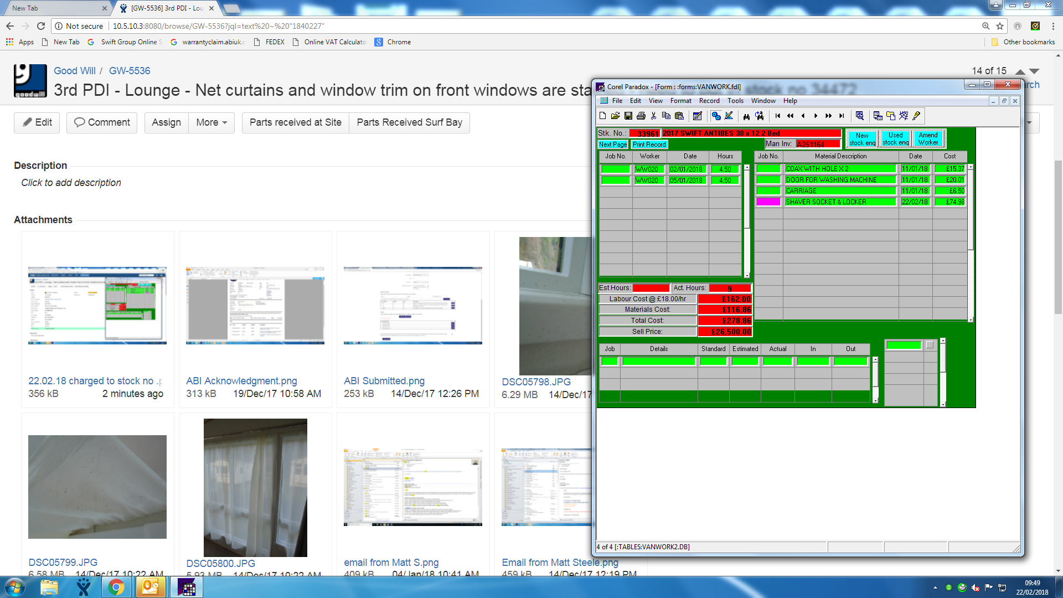This screenshot has height=598, width=1063.
Task: Open the DSC05800.JPG curtain thumbnail
Action: (255, 487)
